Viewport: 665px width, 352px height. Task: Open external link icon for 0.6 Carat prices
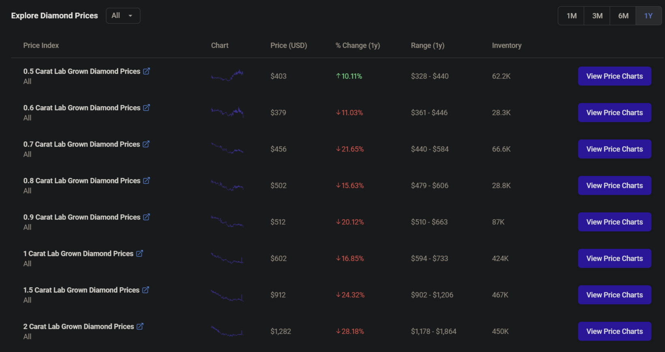pos(146,108)
